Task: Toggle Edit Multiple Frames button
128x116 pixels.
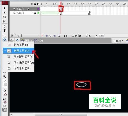Action: point(55,36)
